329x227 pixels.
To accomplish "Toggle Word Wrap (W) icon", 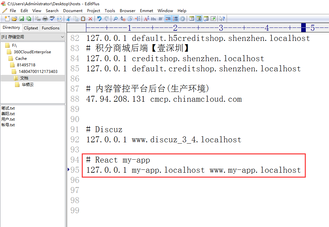I will 161,19.
